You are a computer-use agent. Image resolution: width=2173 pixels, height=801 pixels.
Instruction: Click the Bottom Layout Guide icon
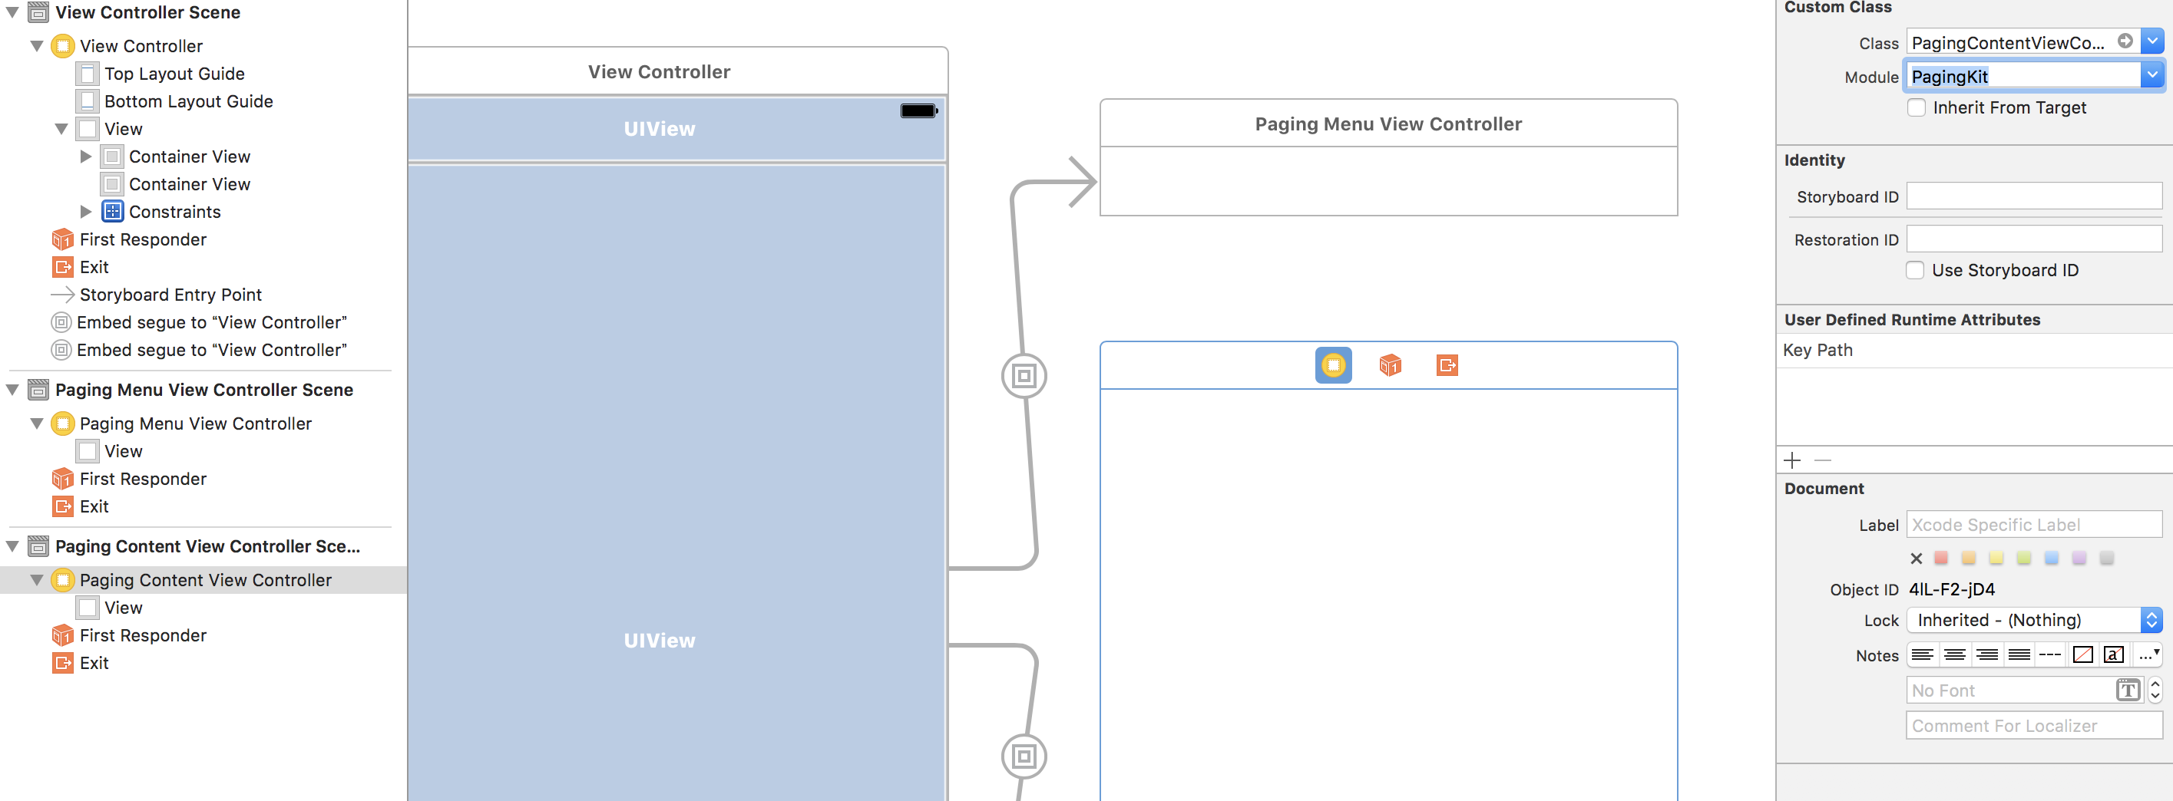(87, 101)
